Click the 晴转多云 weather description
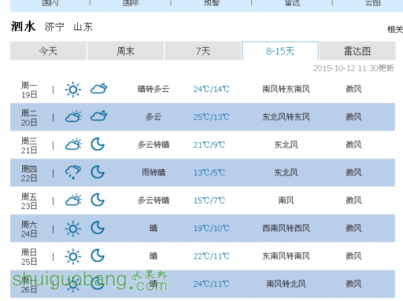 click(x=153, y=89)
